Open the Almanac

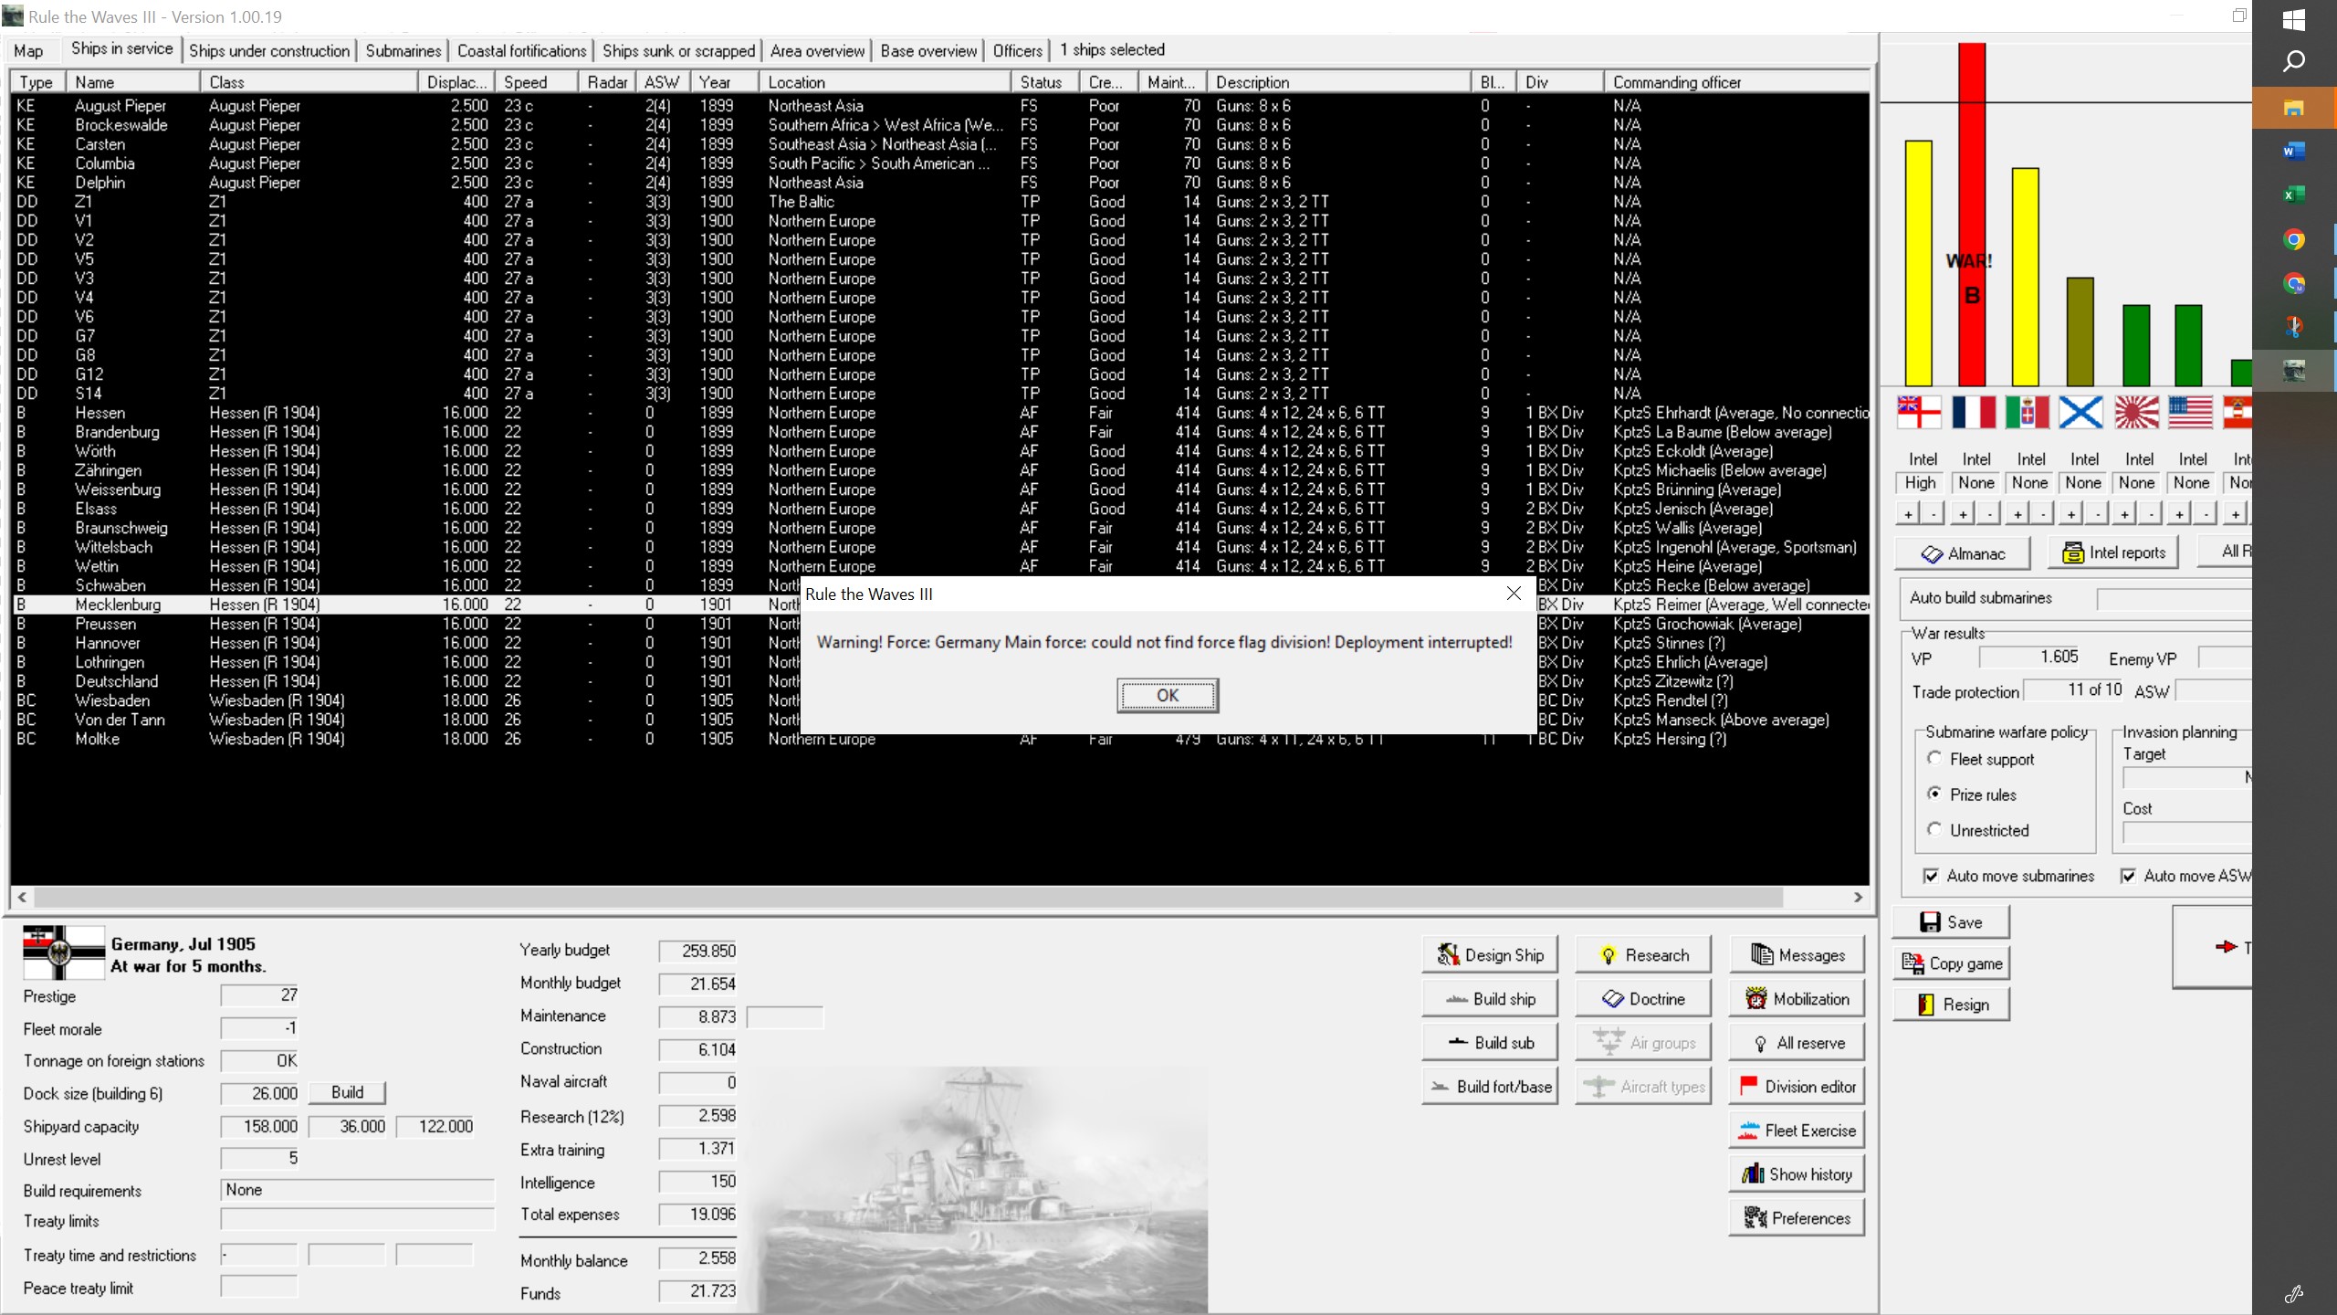(x=1963, y=552)
